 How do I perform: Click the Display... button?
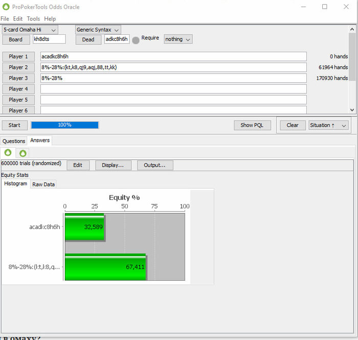(113, 165)
